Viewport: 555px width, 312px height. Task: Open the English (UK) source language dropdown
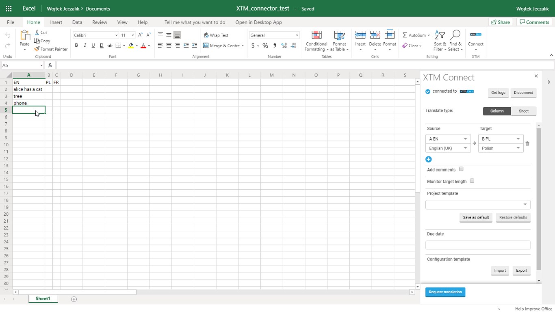(x=448, y=148)
